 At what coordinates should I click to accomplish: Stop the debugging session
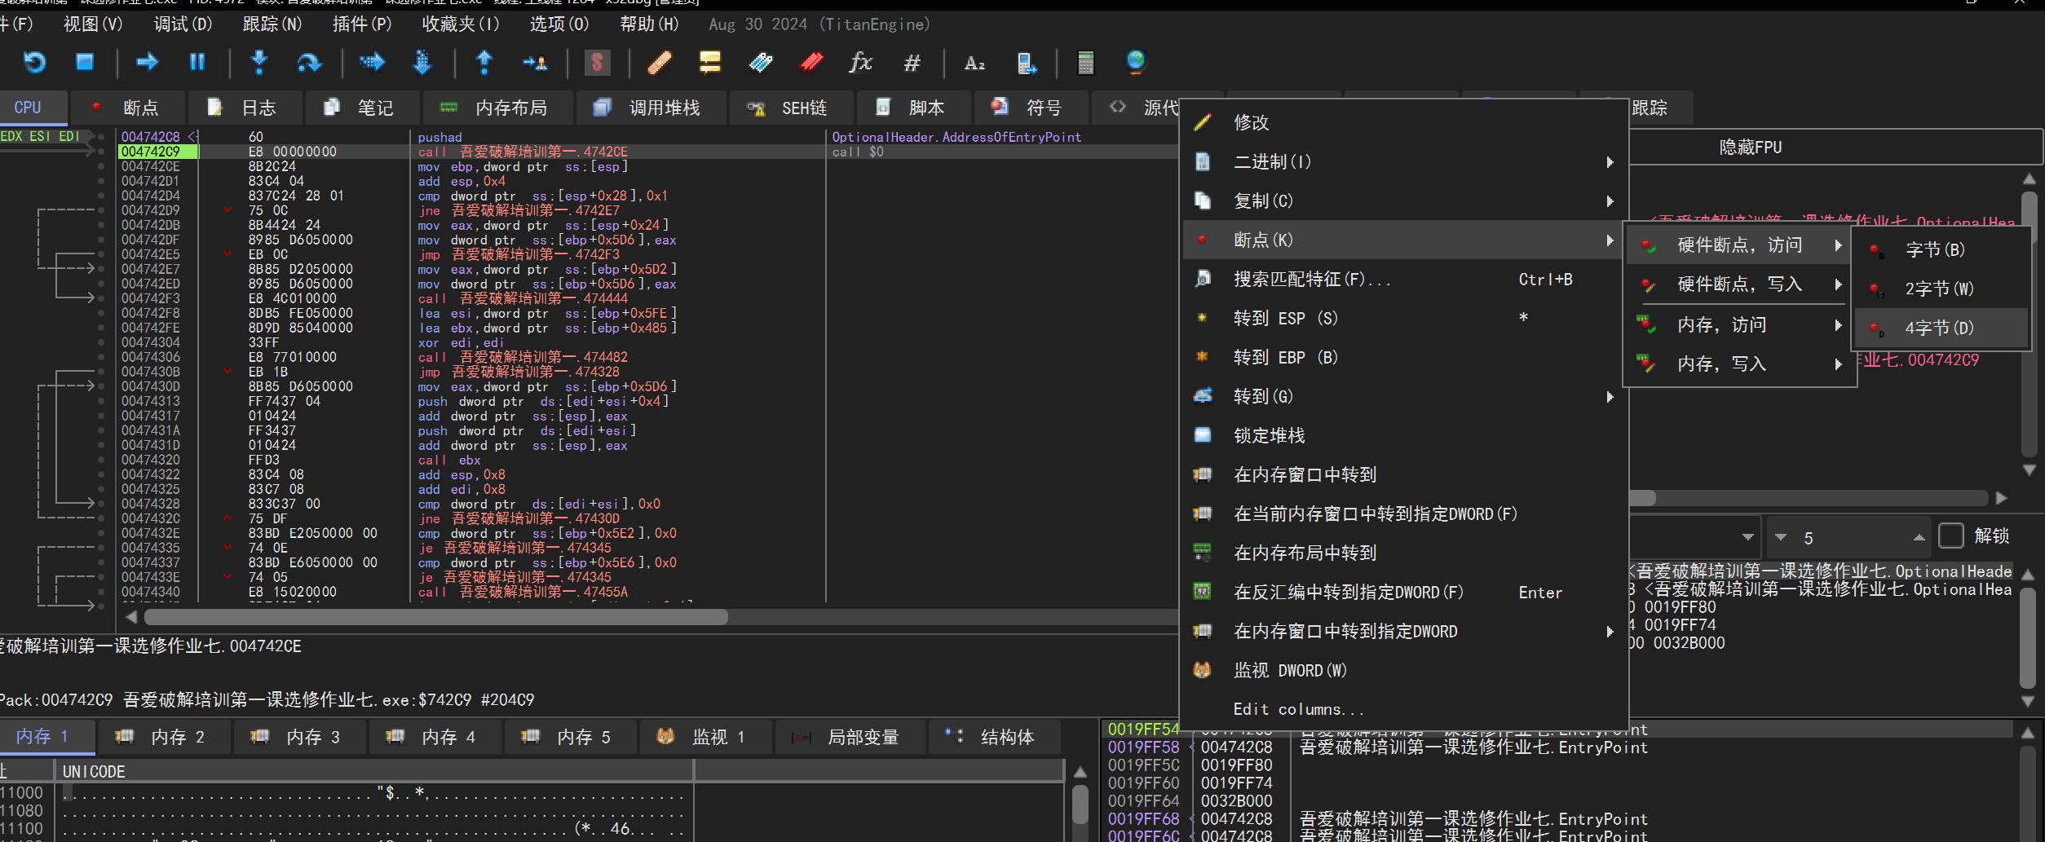click(x=85, y=62)
